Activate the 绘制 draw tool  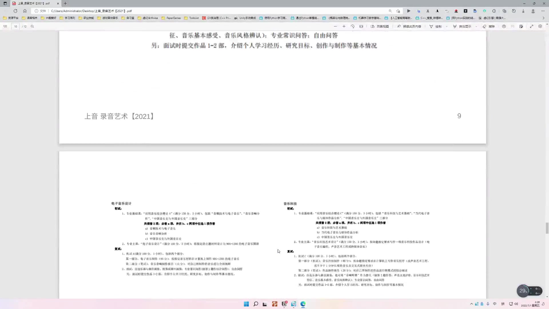pyautogui.click(x=435, y=26)
